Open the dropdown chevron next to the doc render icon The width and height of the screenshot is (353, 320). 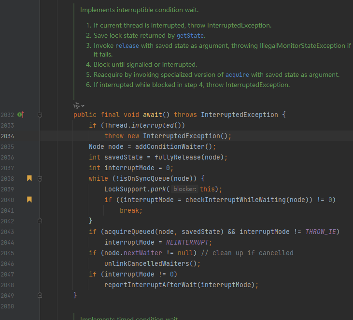[x=83, y=106]
